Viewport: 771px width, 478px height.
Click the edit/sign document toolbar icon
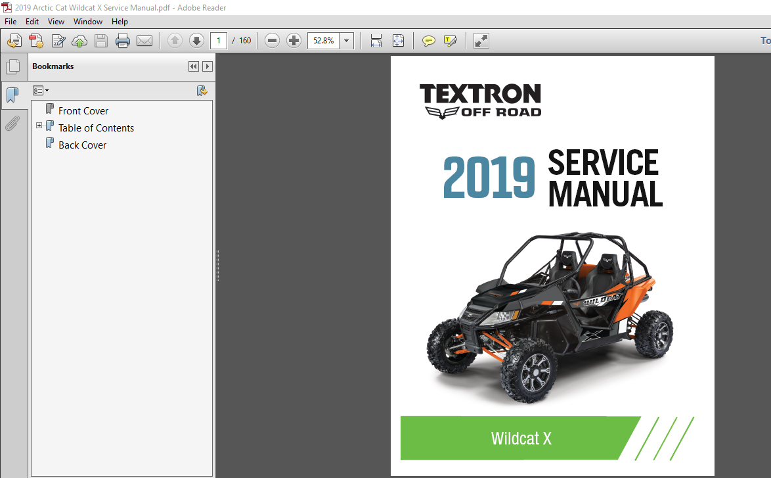pos(58,41)
